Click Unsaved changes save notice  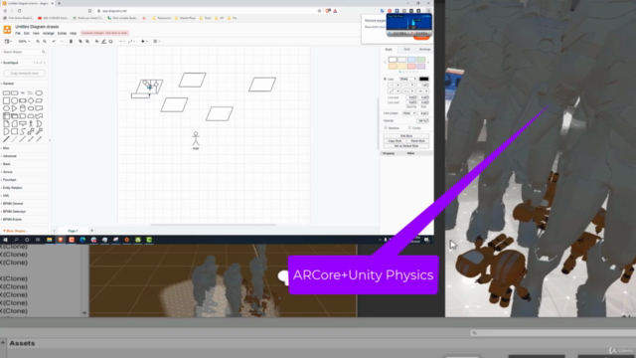(x=104, y=33)
